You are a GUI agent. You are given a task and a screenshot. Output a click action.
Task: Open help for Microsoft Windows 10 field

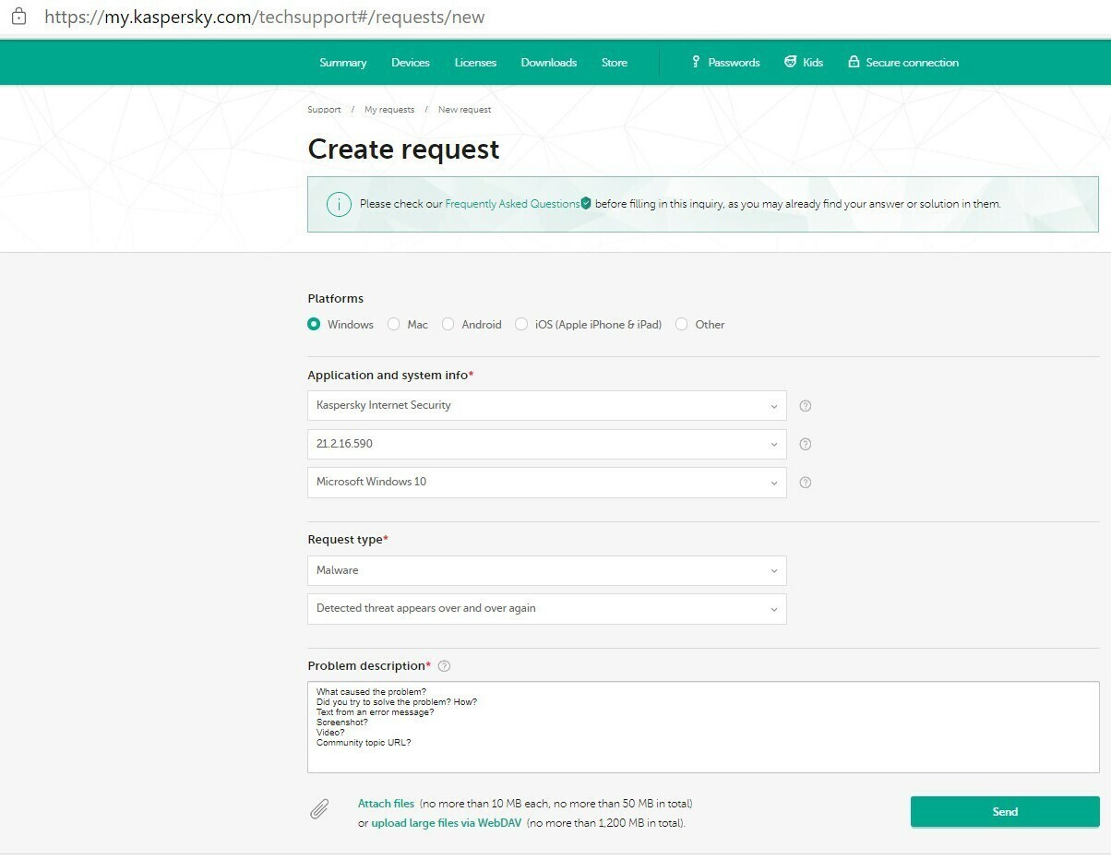pyautogui.click(x=805, y=482)
